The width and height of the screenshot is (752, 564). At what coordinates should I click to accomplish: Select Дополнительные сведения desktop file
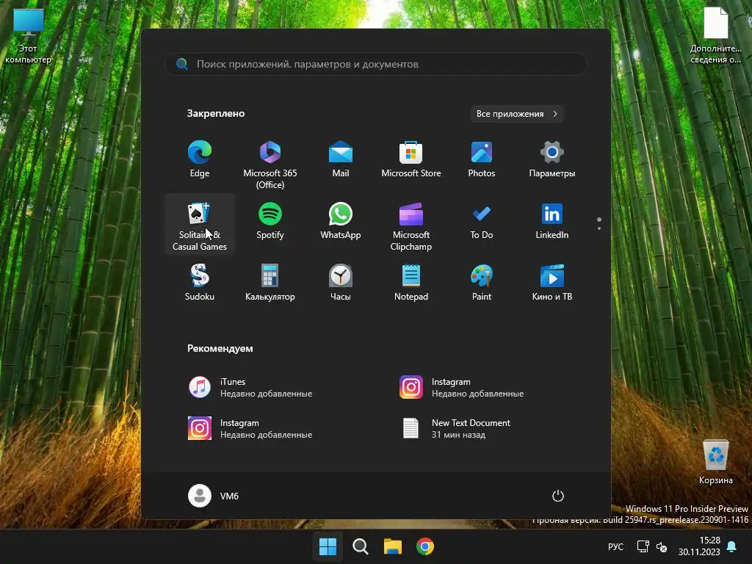click(x=715, y=37)
